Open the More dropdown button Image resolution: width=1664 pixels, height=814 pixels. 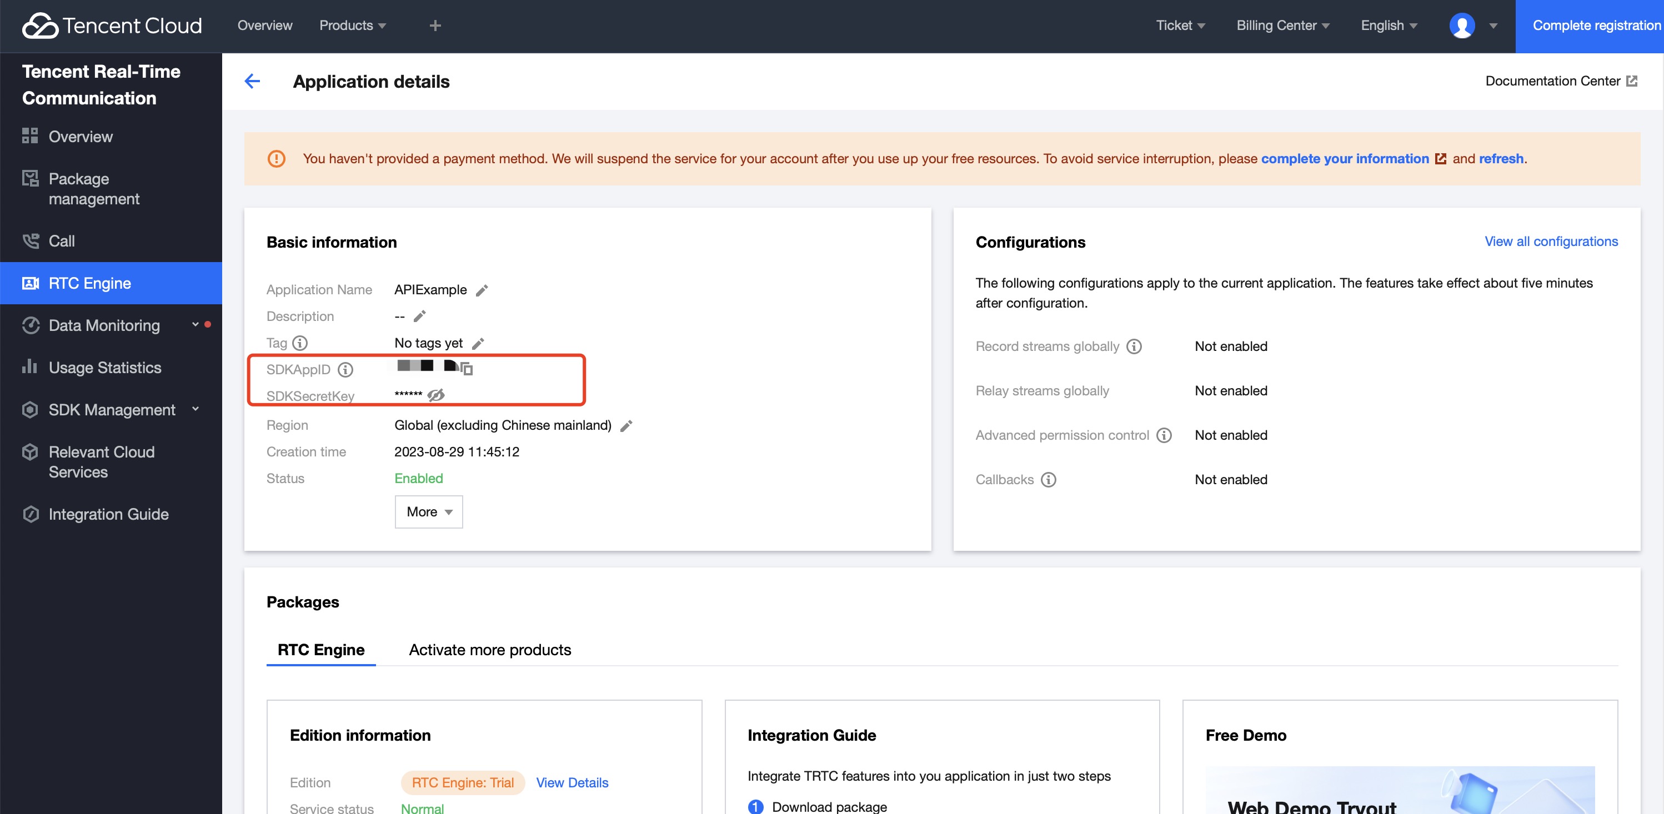429,511
